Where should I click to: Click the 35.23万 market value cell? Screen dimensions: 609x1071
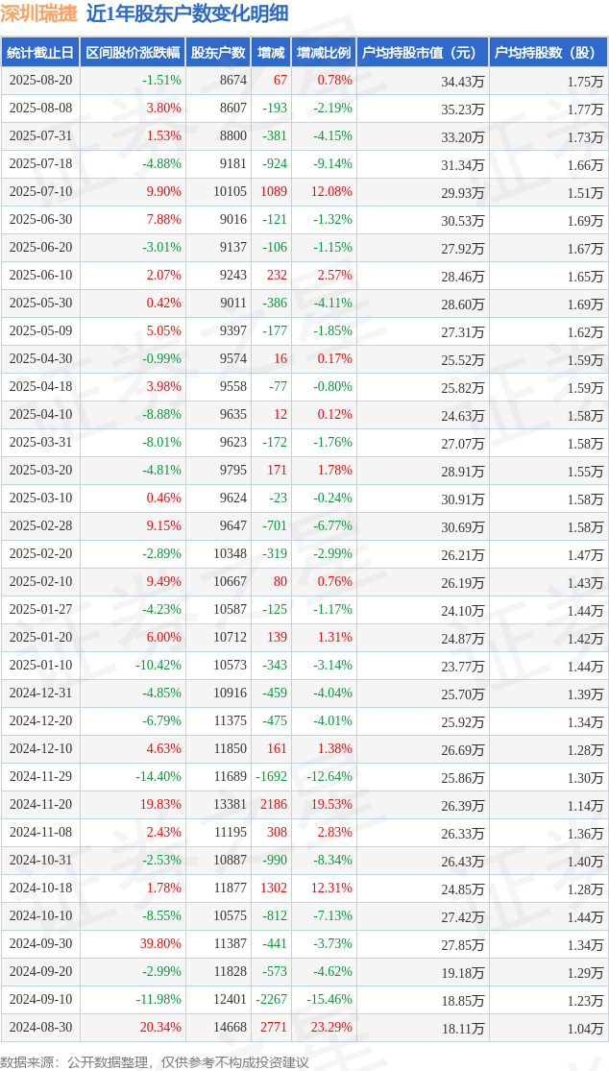(423, 110)
